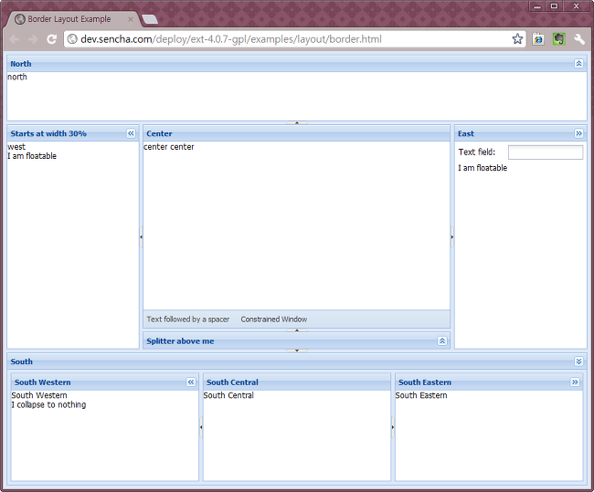Maximize the browser window
Screen dimensions: 594x492
pyautogui.click(x=554, y=6)
